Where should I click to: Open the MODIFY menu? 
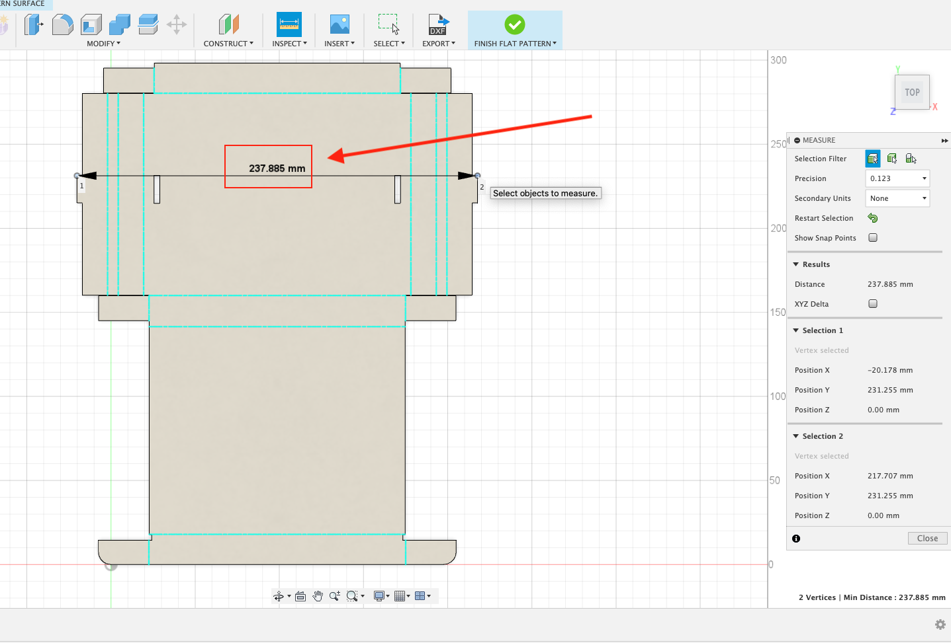tap(104, 44)
